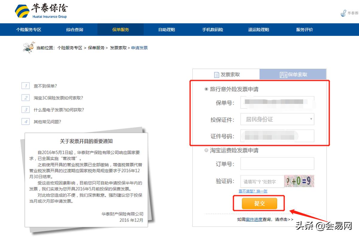Open the 退运险理赔 navigation menu
The width and height of the screenshot is (359, 237).
click(x=258, y=29)
